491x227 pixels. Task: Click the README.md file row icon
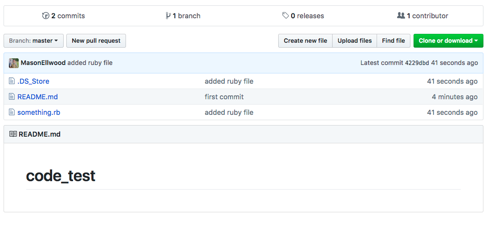tap(12, 97)
